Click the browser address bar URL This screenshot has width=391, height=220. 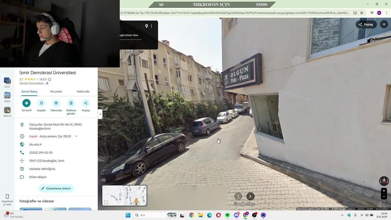(x=235, y=13)
